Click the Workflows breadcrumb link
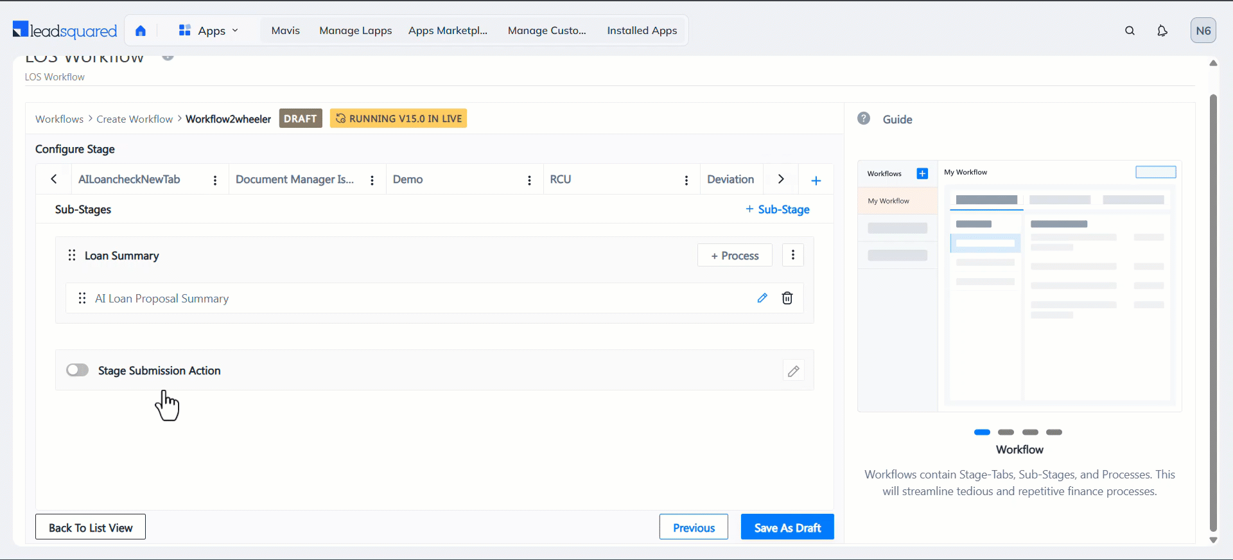The height and width of the screenshot is (560, 1233). coord(59,119)
